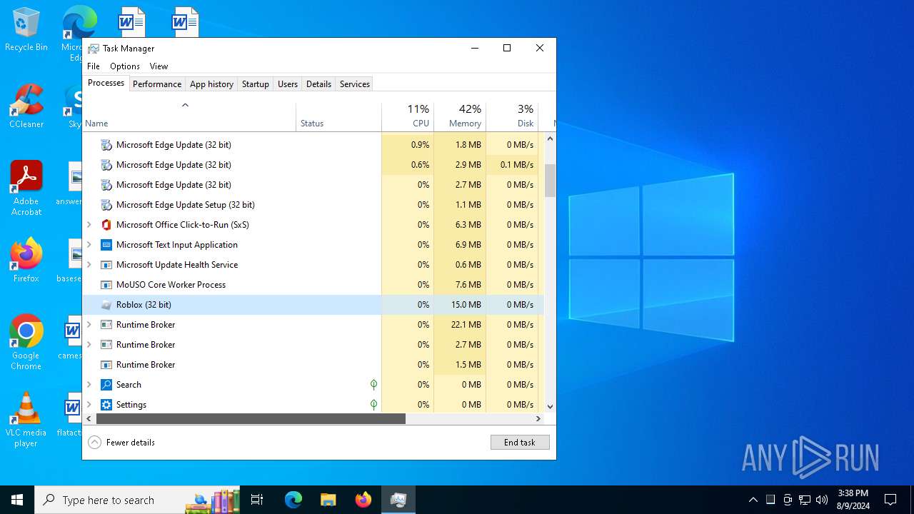This screenshot has width=914, height=514.
Task: Switch to the Performance tab
Action: pos(157,84)
